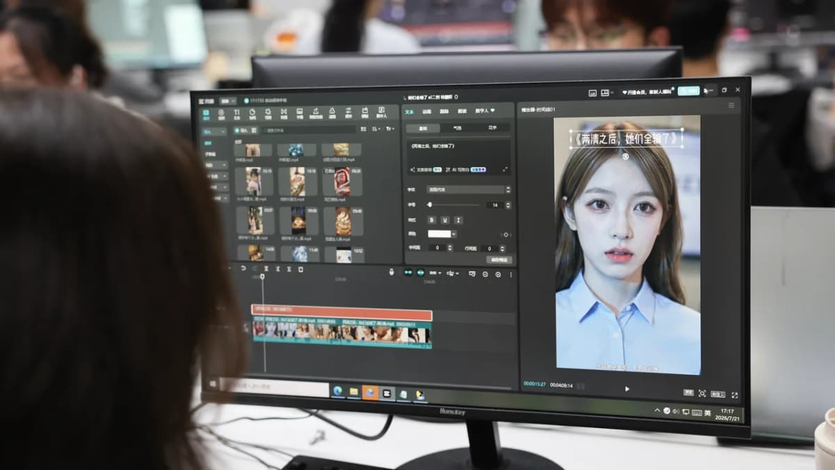Open Microsoft Edge on the Windows taskbar

[x=338, y=391]
